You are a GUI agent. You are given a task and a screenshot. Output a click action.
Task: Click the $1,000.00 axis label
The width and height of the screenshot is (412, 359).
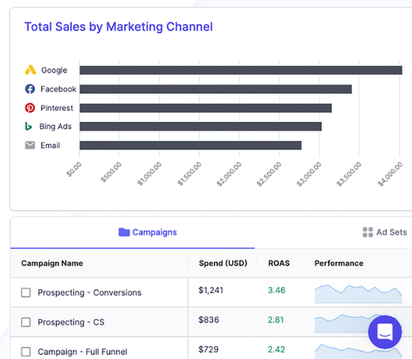pos(149,174)
